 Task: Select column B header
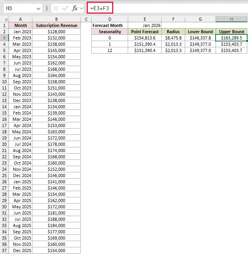(x=56, y=19)
